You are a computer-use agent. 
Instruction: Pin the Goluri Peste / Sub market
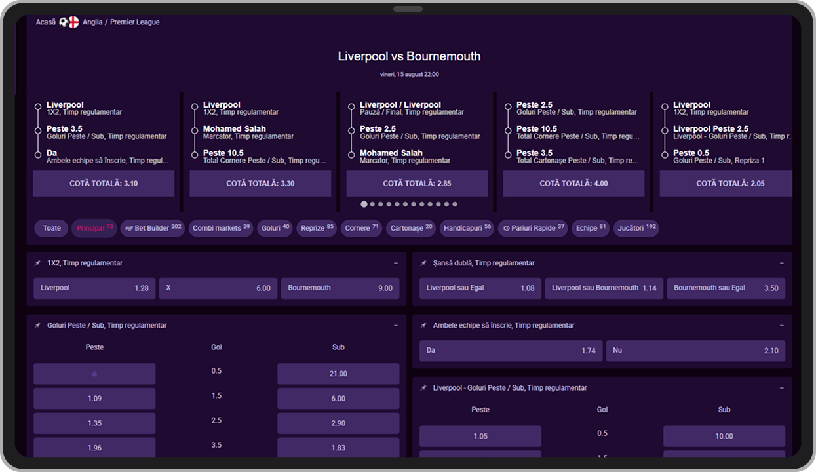coord(37,325)
